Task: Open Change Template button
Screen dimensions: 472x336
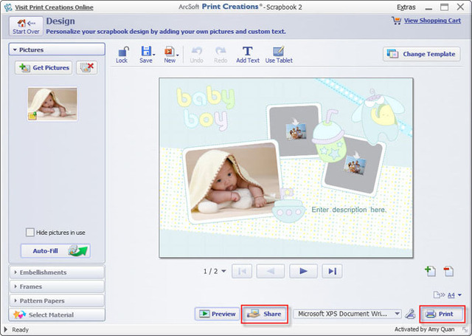Action: [421, 54]
